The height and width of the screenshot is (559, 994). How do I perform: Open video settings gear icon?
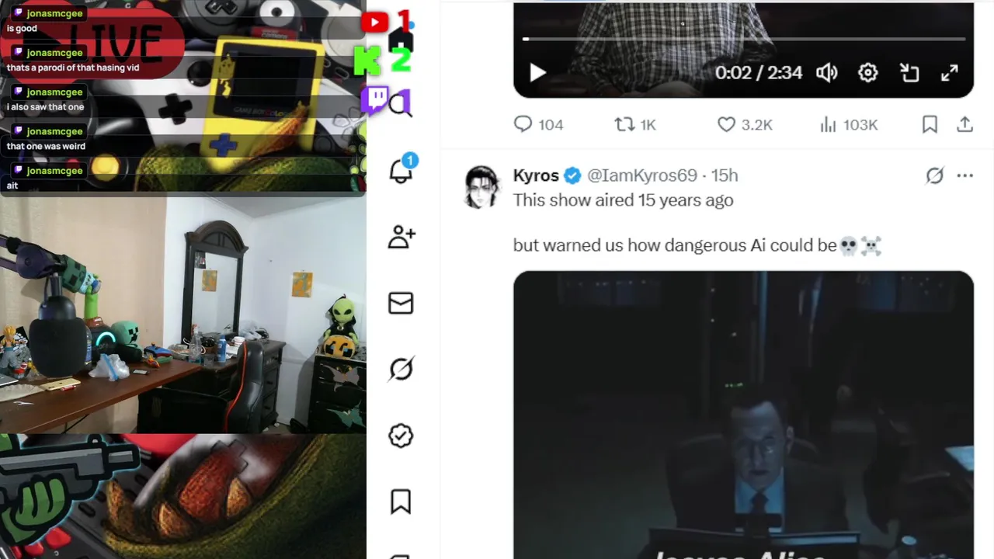pyautogui.click(x=868, y=73)
